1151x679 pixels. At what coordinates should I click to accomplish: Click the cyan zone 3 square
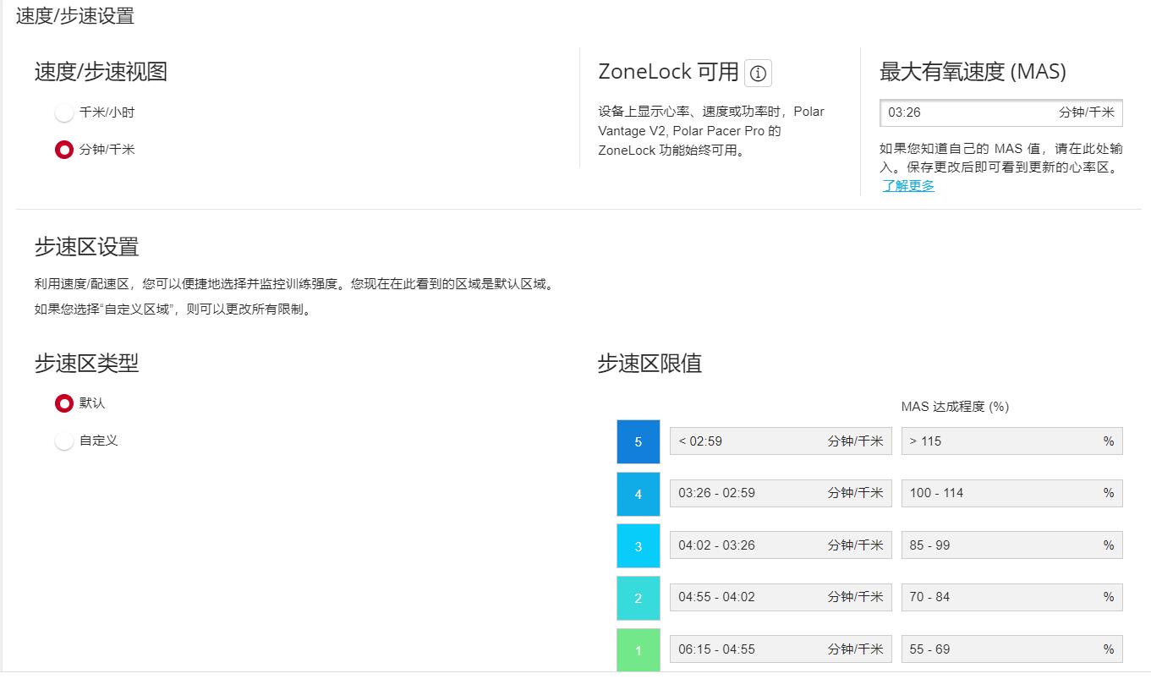coord(639,545)
